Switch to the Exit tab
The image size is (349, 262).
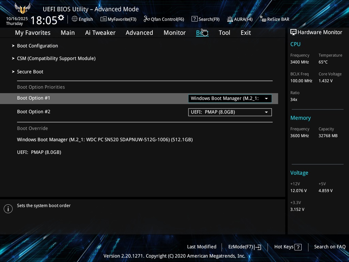(246, 33)
